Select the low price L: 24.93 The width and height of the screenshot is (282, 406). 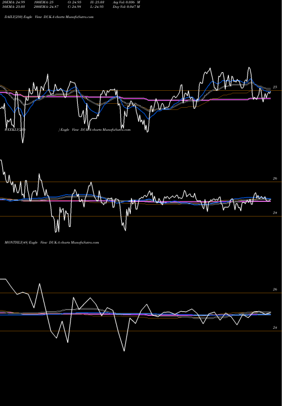(x=98, y=7)
